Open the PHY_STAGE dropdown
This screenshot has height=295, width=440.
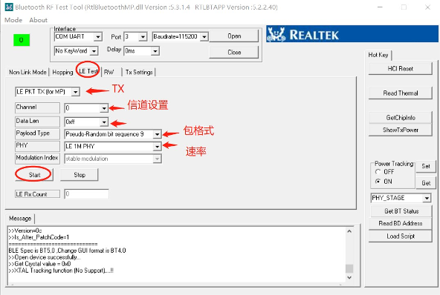click(427, 198)
